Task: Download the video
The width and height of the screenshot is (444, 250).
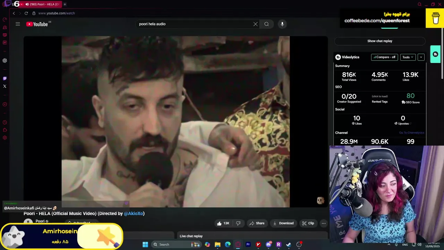Action: click(x=283, y=223)
